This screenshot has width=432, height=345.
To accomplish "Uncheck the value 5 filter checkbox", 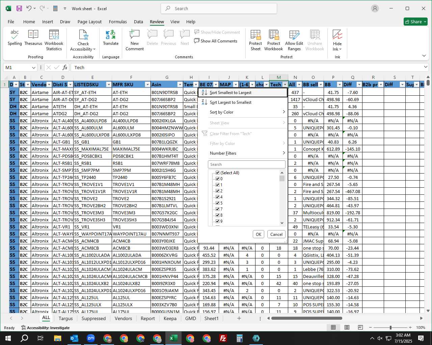I will (218, 203).
